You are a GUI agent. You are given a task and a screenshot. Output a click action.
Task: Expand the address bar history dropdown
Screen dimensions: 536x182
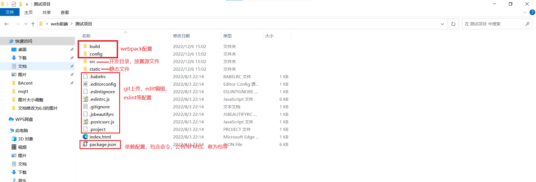click(442, 24)
